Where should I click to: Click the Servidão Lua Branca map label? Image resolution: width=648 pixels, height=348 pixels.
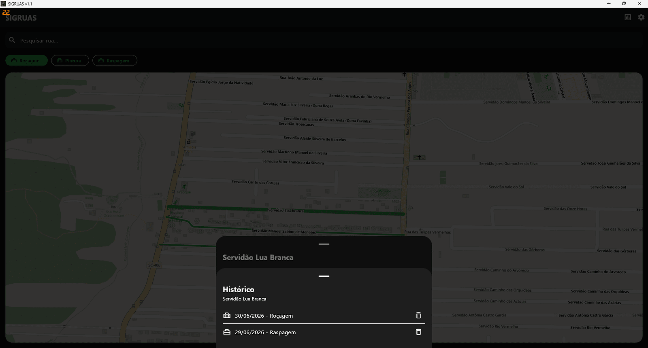click(x=286, y=211)
